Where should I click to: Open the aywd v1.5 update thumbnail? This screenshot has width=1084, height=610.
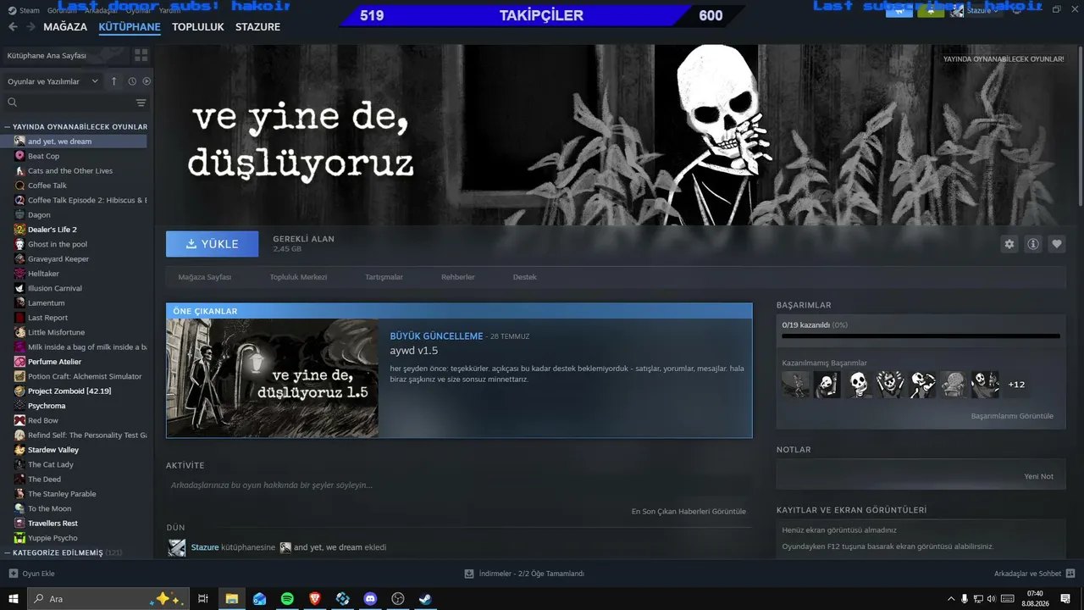(x=273, y=378)
